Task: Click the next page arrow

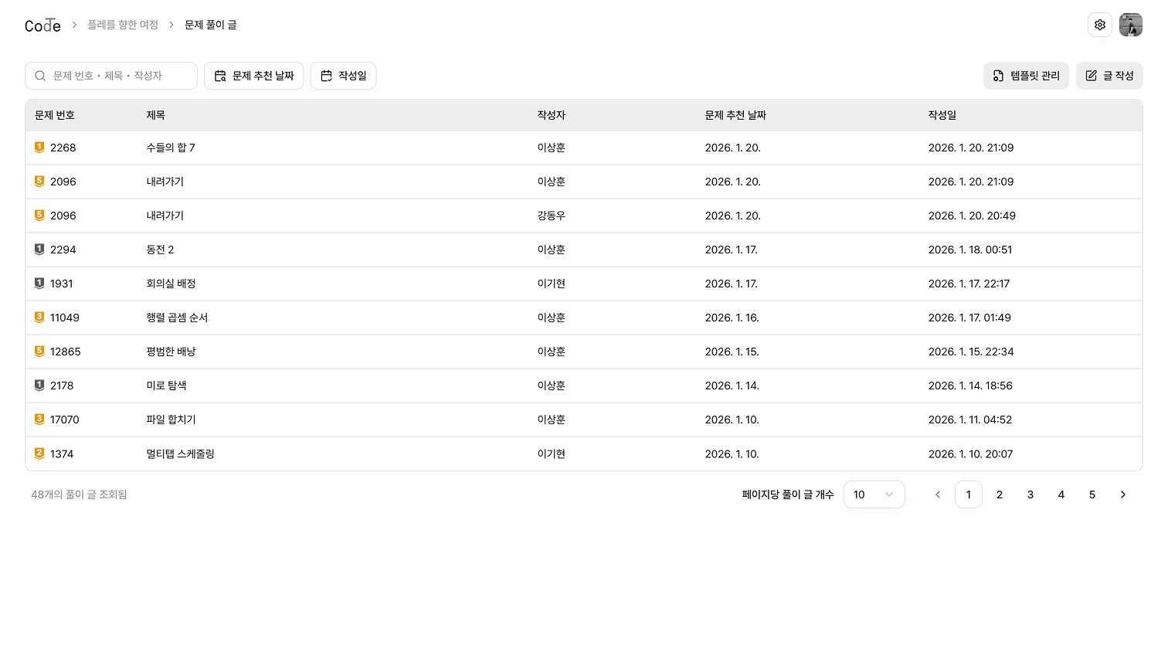Action: point(1123,494)
